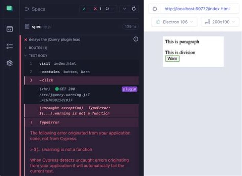Screen dimensions: 242x176
Task: Open the 200x100 viewport size dropdown
Action: coord(220,22)
